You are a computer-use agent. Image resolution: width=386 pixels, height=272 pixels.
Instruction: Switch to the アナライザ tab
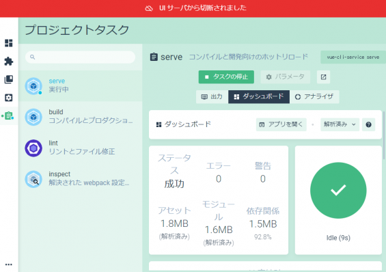click(x=314, y=97)
